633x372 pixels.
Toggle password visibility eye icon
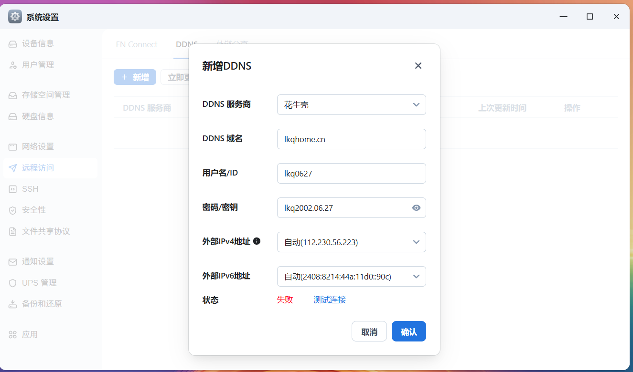pos(416,208)
